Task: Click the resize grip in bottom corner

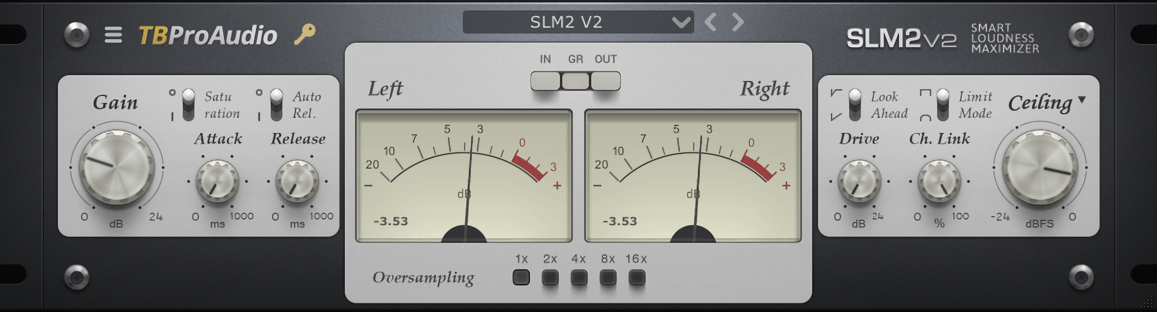Action: click(1147, 302)
